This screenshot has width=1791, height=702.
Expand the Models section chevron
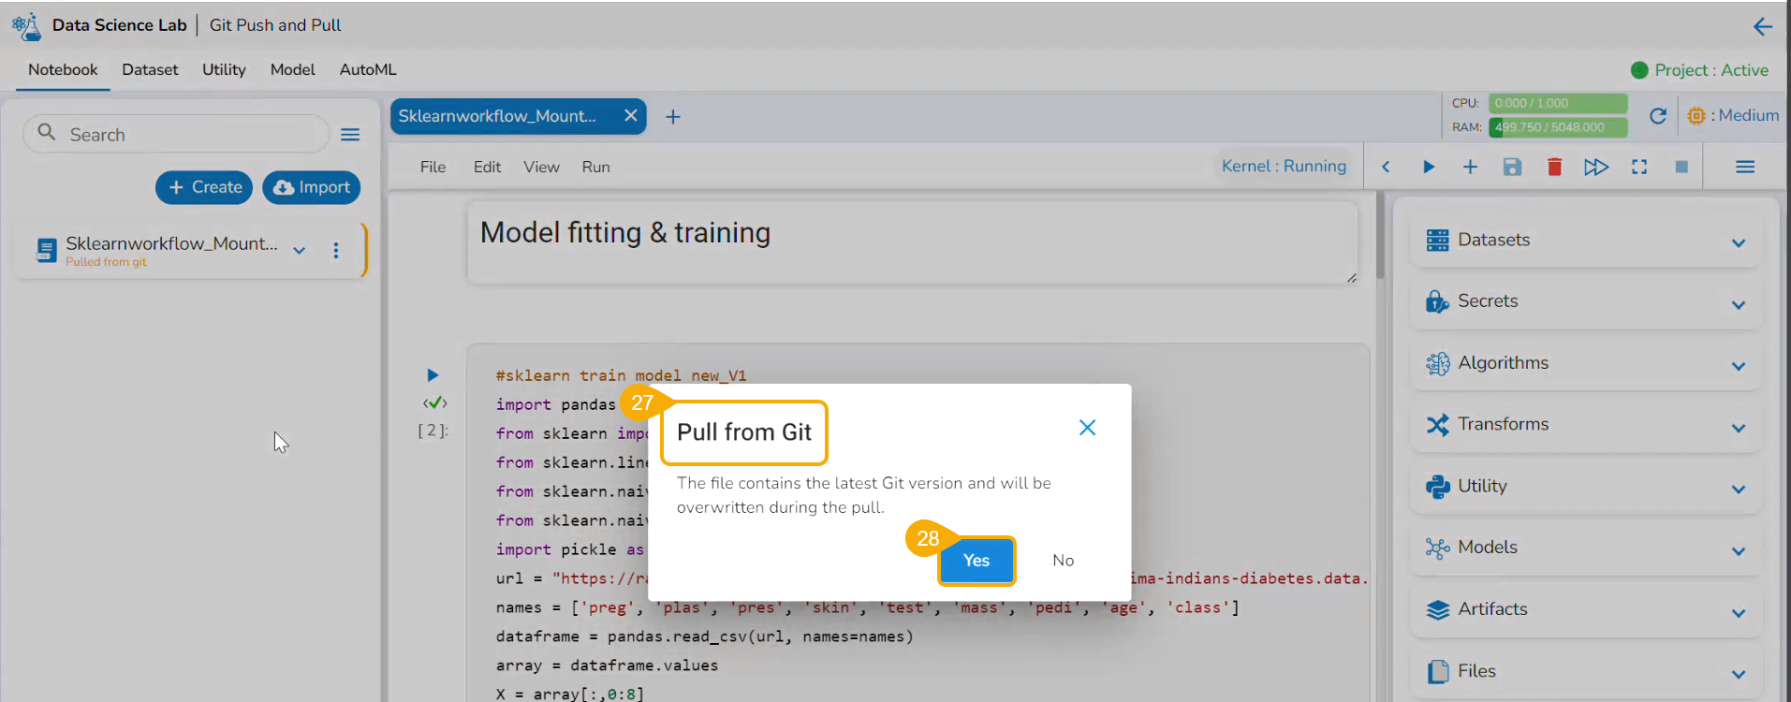click(1739, 551)
